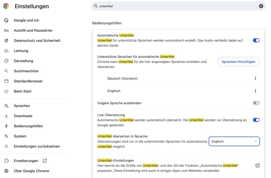Viewport: 271px width, 178px height.
Task: Turn off the Live-Übersetzung toggle
Action: click(x=256, y=120)
